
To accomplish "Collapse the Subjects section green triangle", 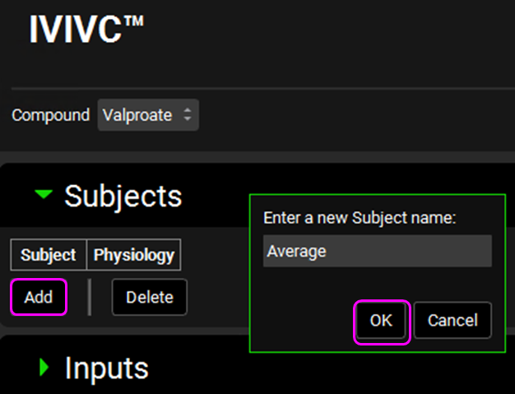I will tap(44, 196).
